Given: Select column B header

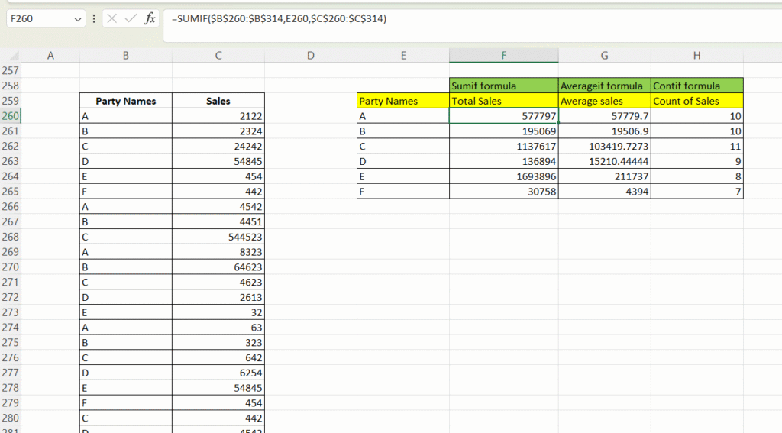Looking at the screenshot, I should 125,55.
